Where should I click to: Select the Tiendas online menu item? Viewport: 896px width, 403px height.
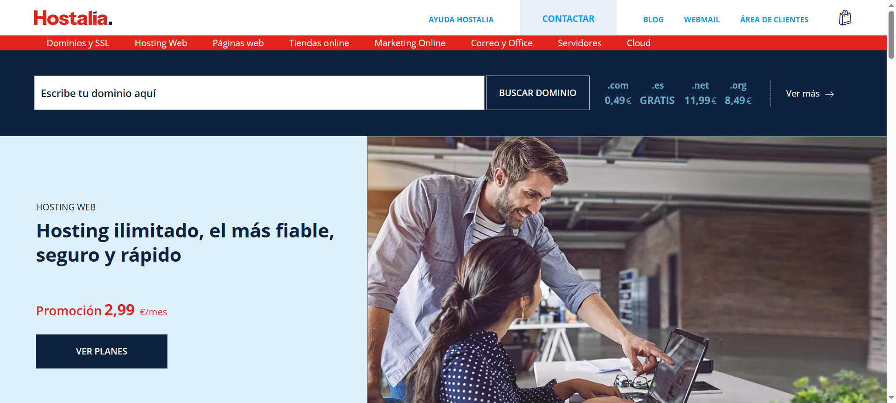319,43
